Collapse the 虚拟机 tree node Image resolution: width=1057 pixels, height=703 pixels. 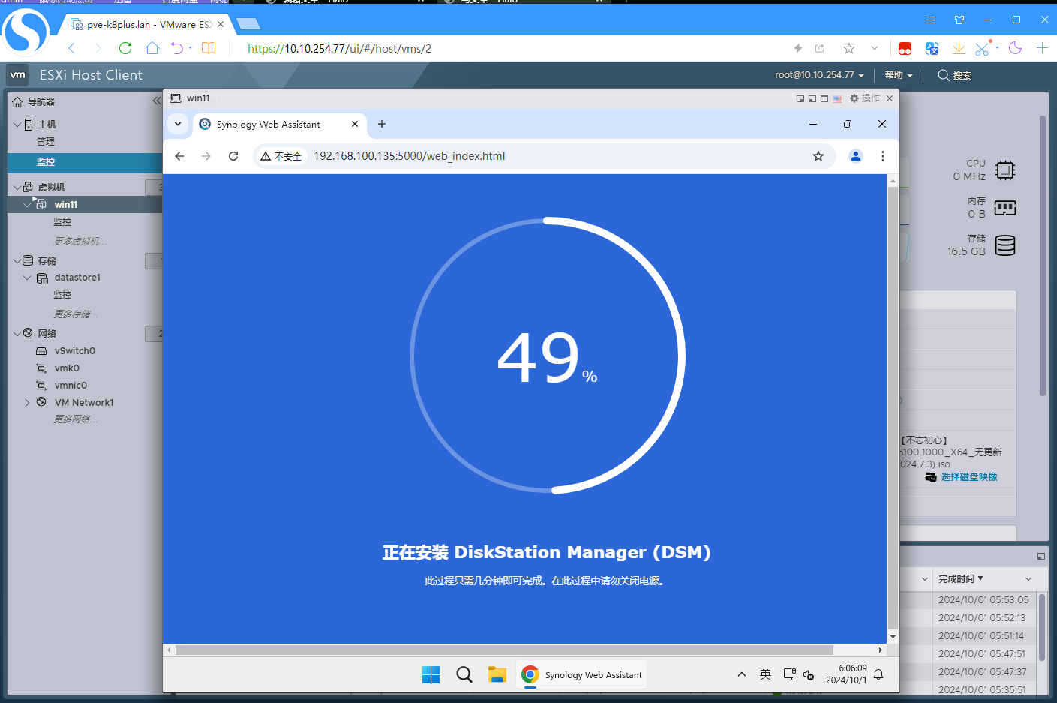[x=17, y=187]
